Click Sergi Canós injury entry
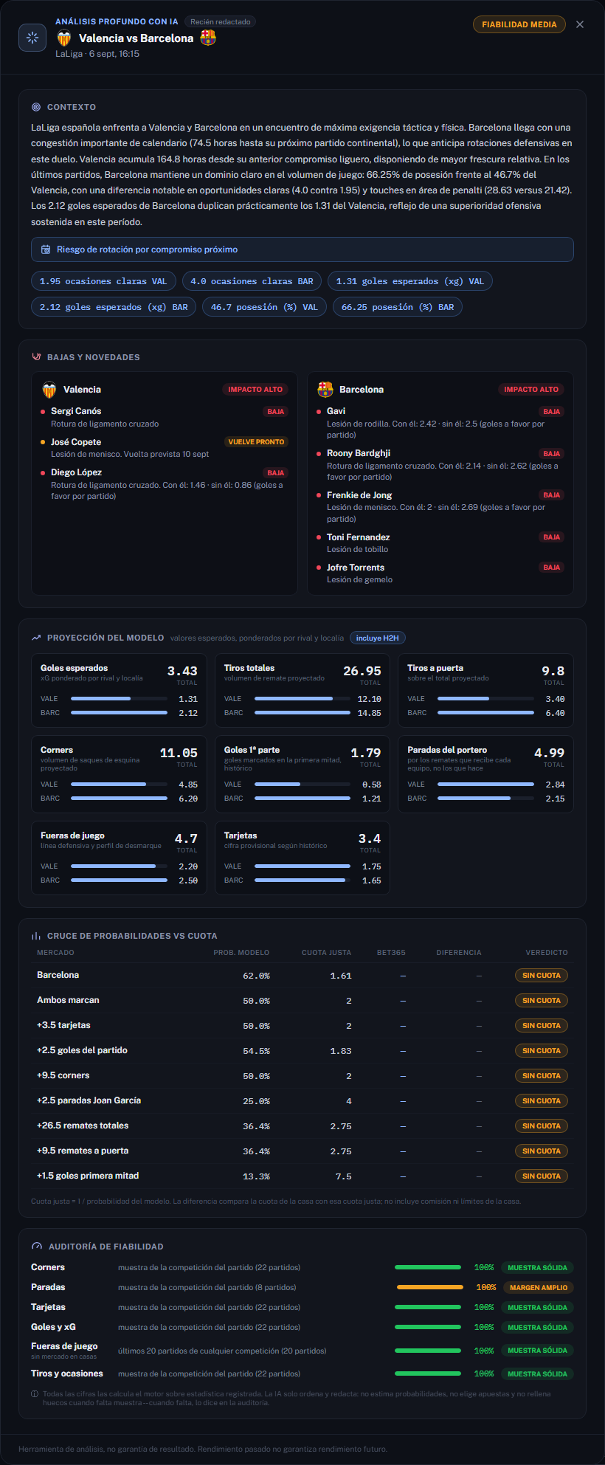Image resolution: width=605 pixels, height=1465 pixels. tap(165, 417)
